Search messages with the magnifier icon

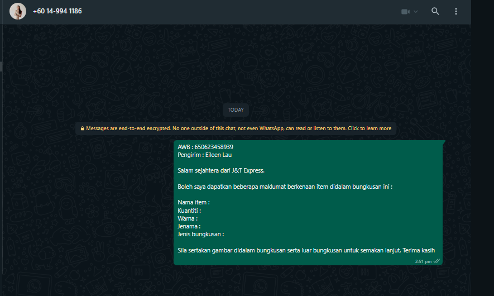[435, 11]
